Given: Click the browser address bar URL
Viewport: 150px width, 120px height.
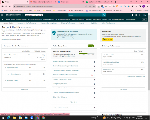Looking at the screenshot, I should [35, 7].
